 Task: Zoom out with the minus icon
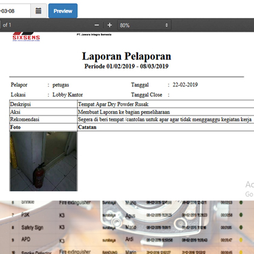click(x=97, y=25)
